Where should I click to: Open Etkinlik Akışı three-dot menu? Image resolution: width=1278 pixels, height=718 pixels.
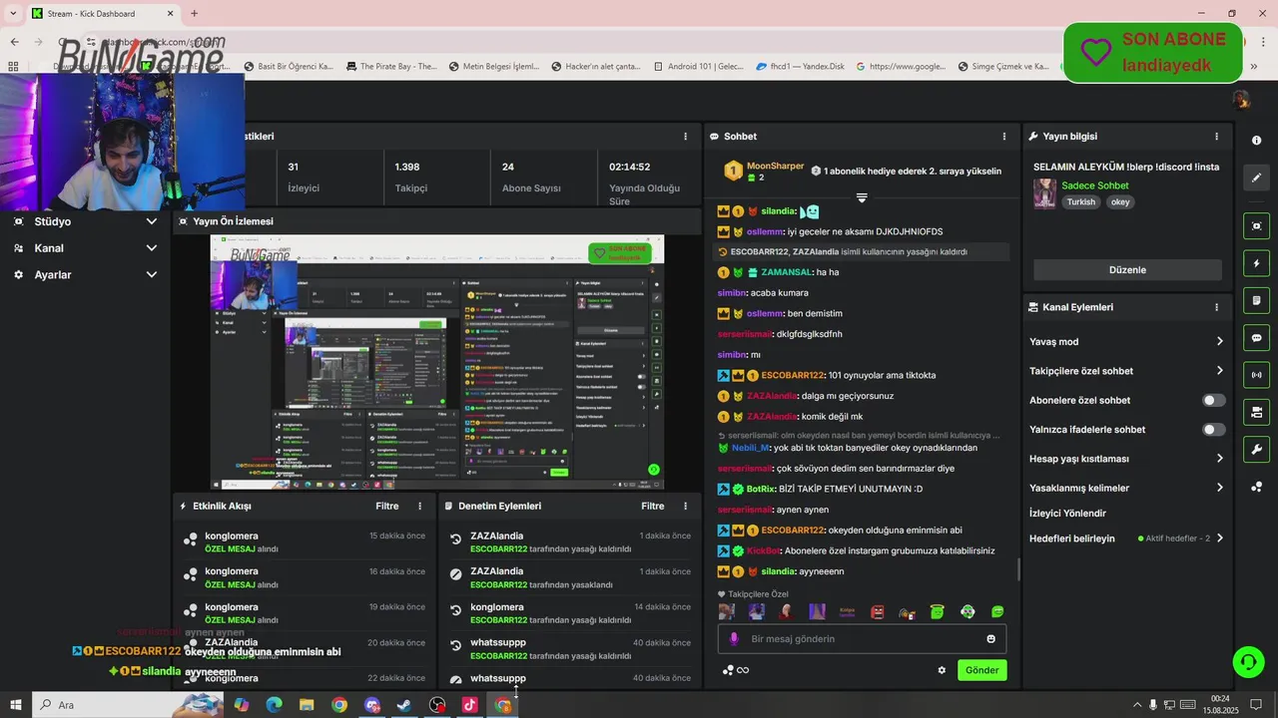[419, 507]
